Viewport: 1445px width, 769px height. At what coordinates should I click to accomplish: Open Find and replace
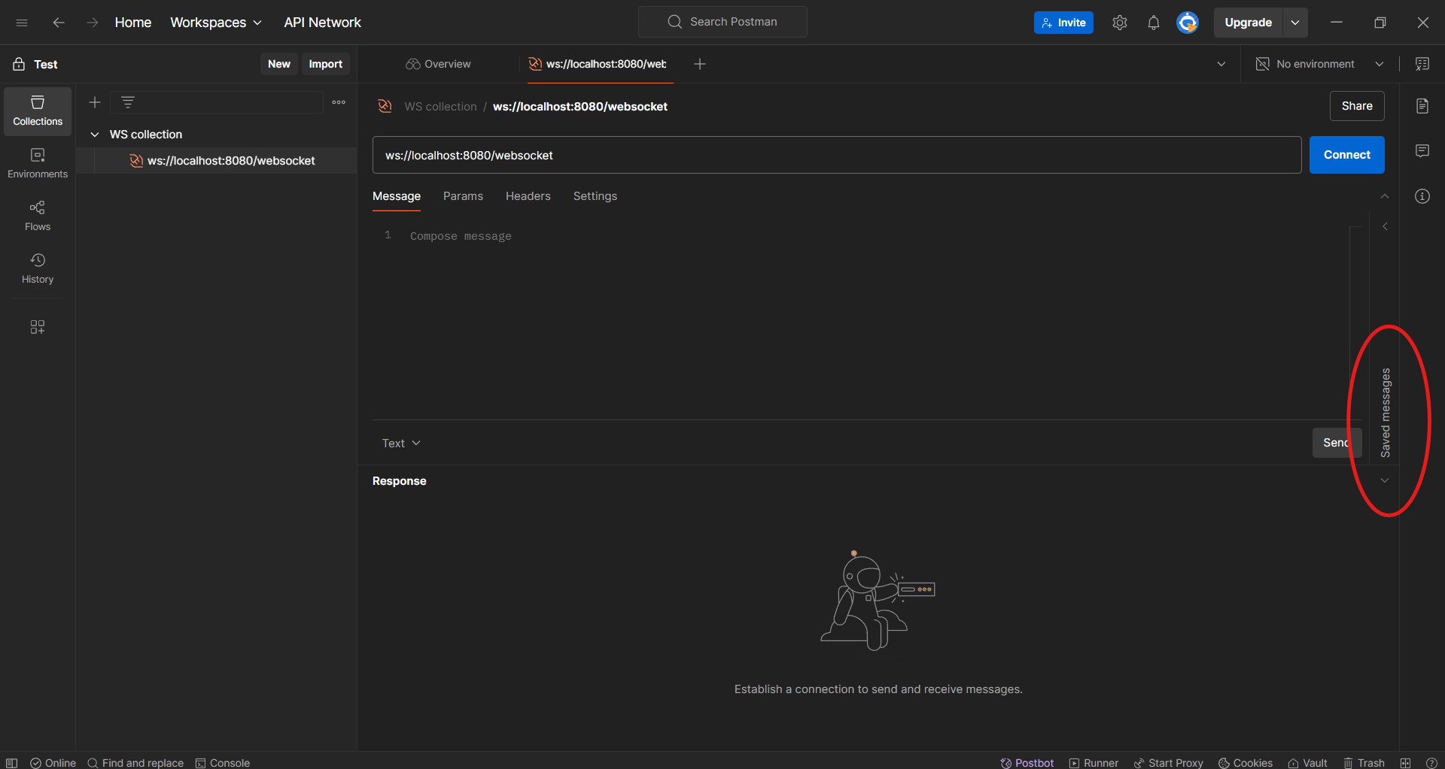point(135,763)
